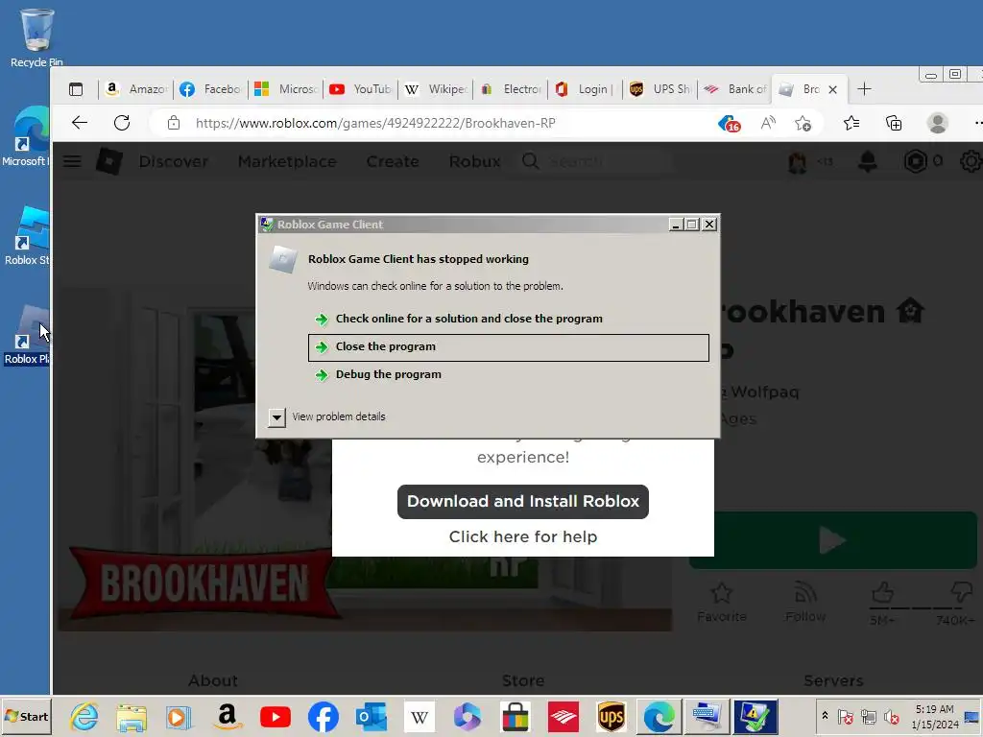The height and width of the screenshot is (737, 983).
Task: Switch to the Bank of America tab
Action: (734, 89)
